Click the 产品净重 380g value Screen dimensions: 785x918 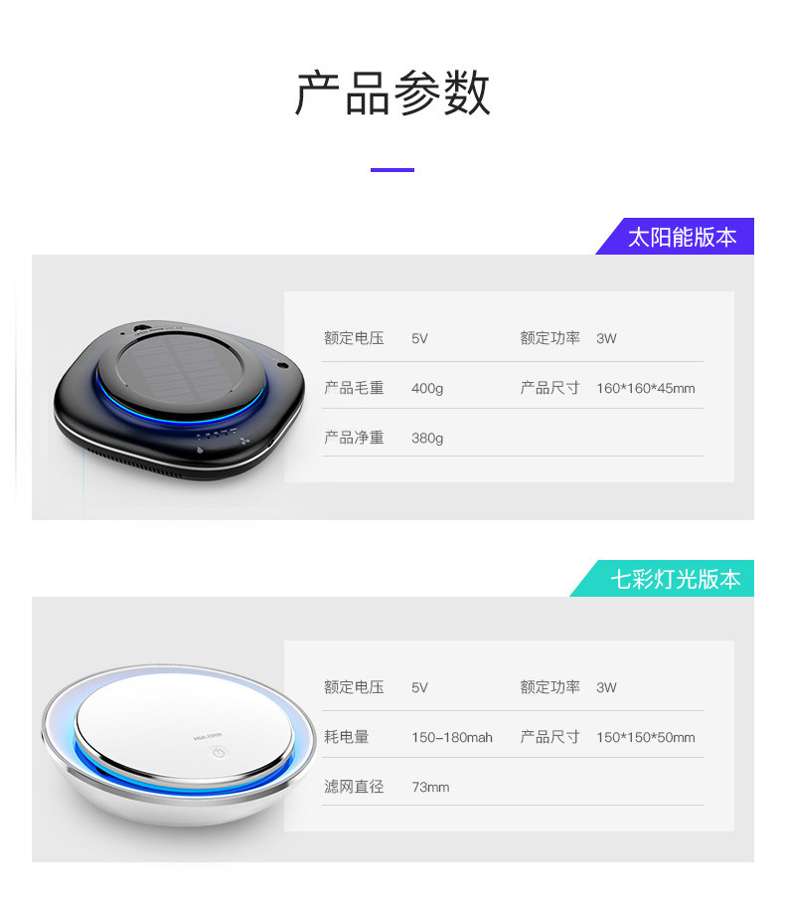click(x=427, y=438)
